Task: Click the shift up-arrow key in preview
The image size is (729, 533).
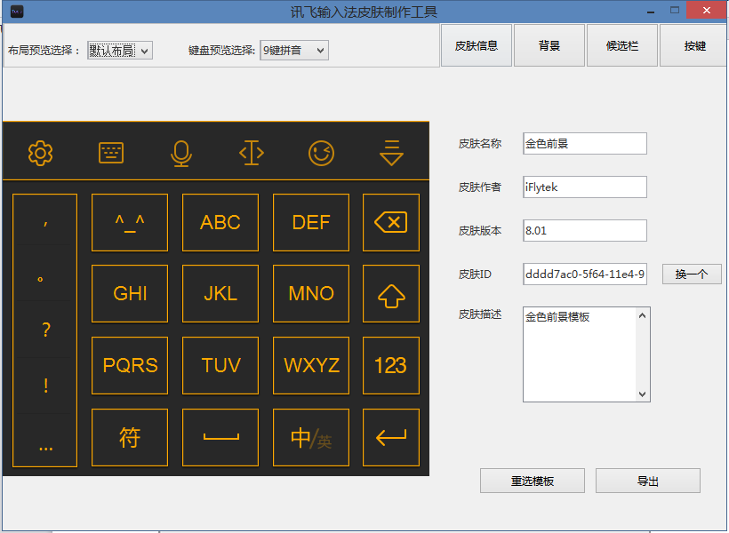Action: point(391,294)
